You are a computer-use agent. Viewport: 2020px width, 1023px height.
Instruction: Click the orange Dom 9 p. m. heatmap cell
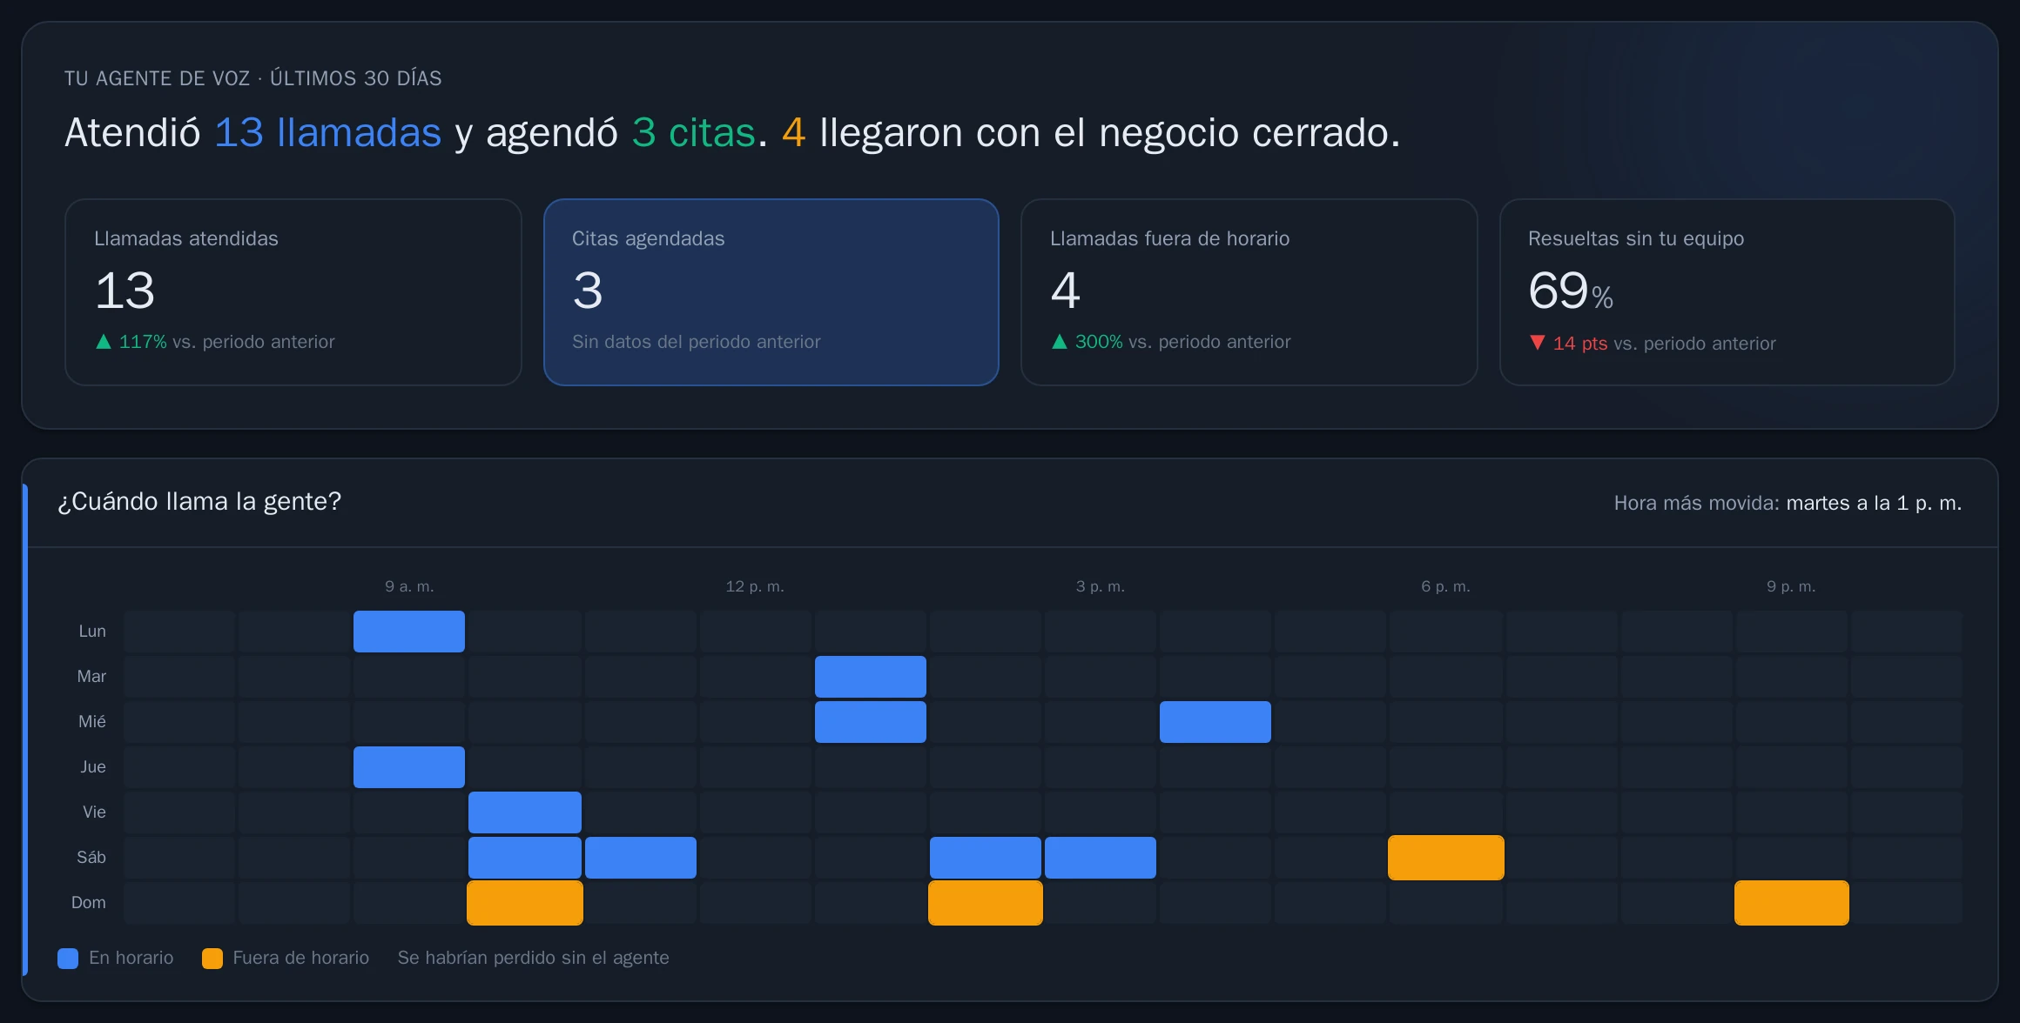[x=1792, y=903]
